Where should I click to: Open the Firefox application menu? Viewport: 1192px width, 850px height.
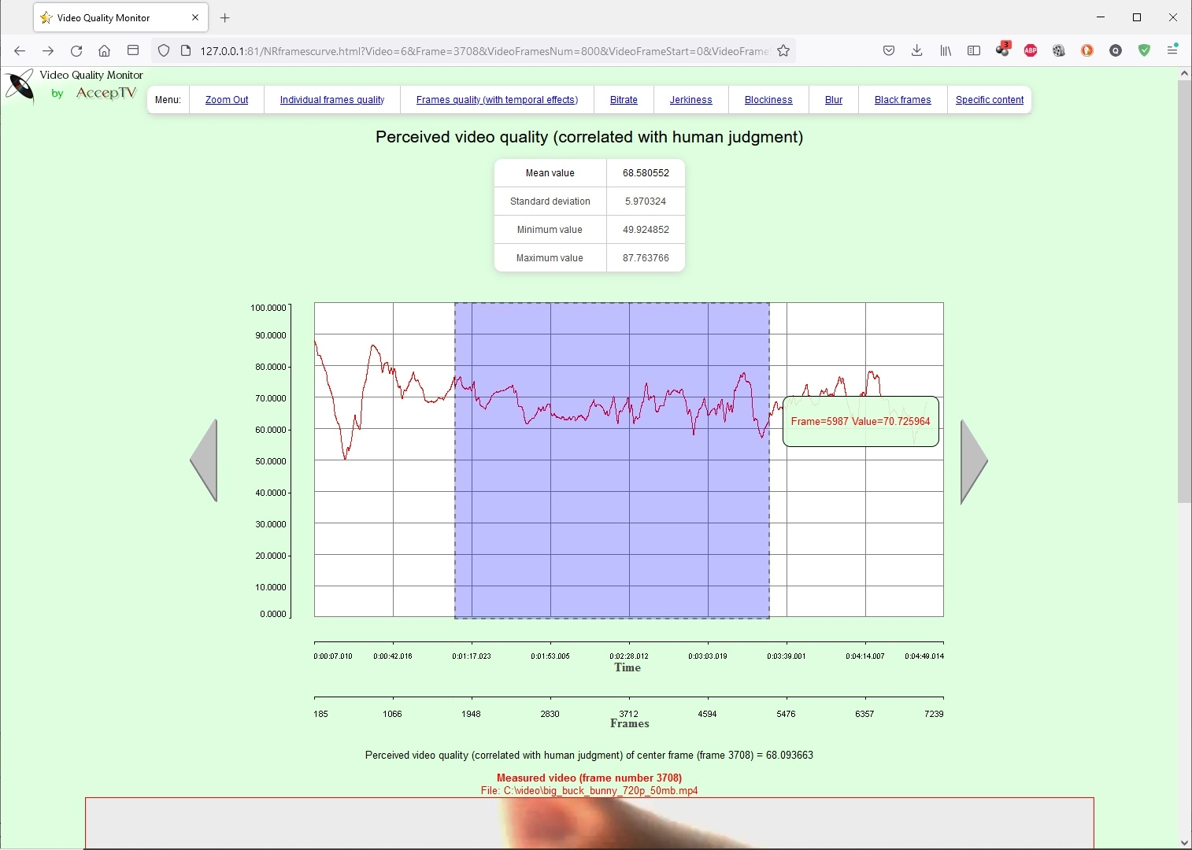(x=1172, y=50)
